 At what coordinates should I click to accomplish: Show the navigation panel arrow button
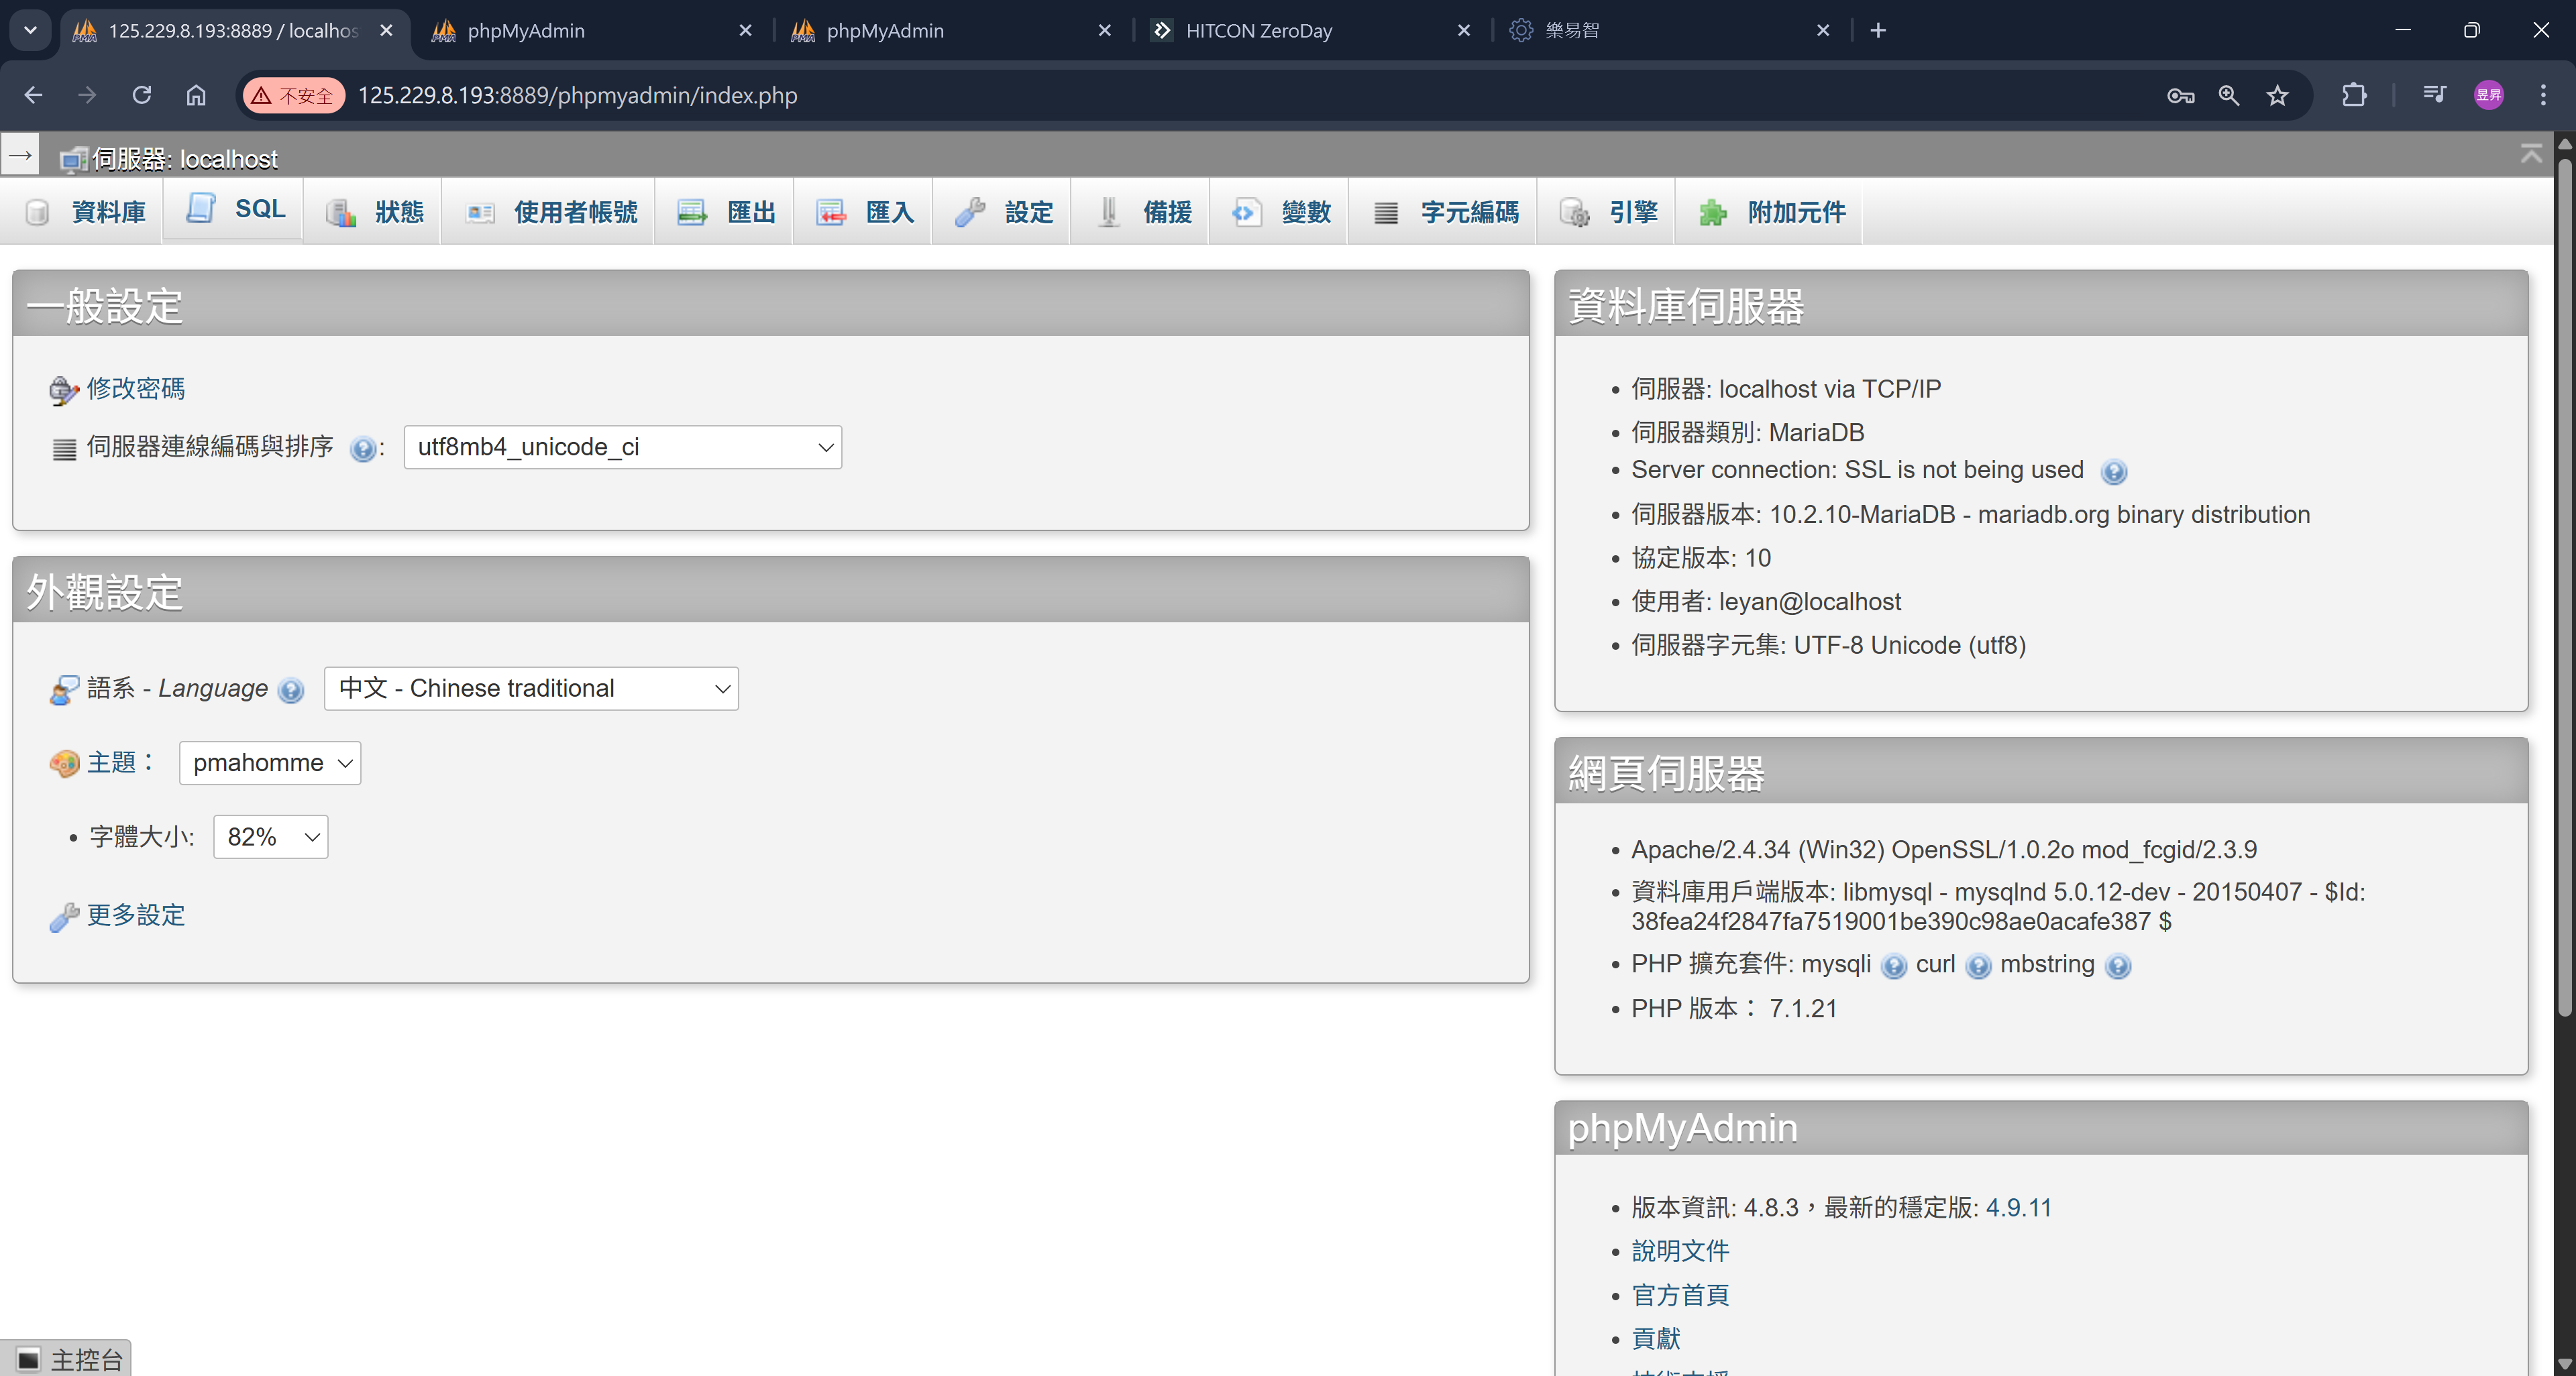click(x=20, y=155)
